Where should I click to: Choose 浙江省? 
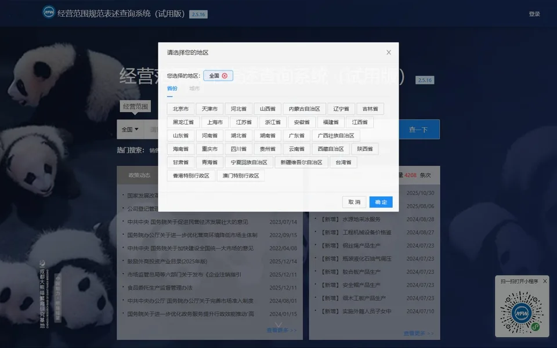pos(273,122)
